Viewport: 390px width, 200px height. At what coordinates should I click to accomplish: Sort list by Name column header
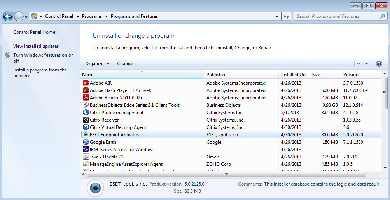pos(142,75)
